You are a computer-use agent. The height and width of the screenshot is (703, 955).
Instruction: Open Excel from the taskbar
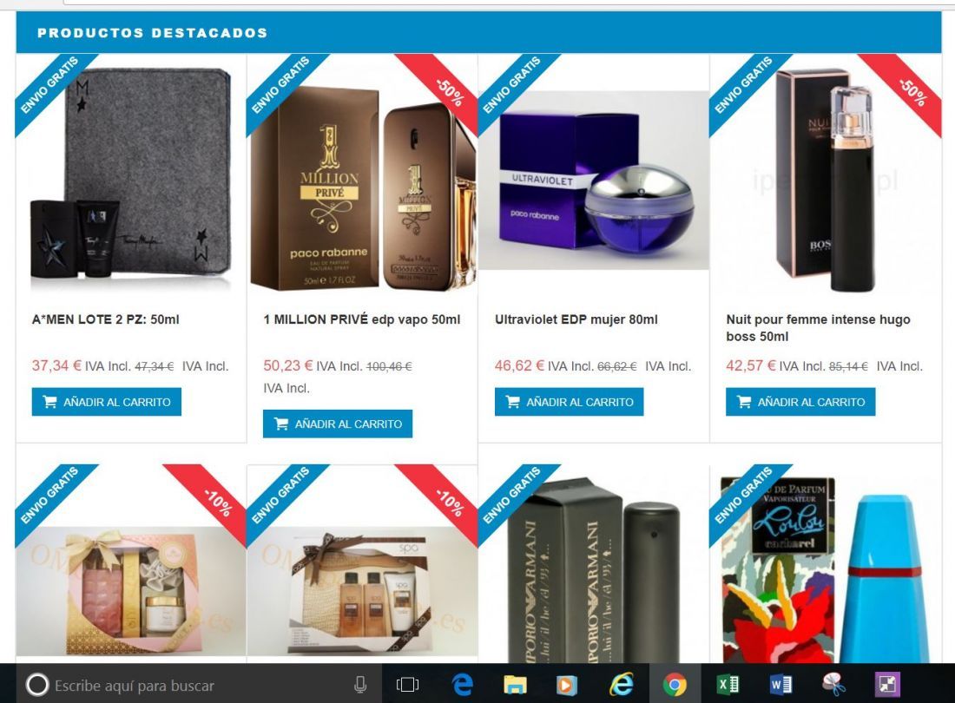pos(728,685)
